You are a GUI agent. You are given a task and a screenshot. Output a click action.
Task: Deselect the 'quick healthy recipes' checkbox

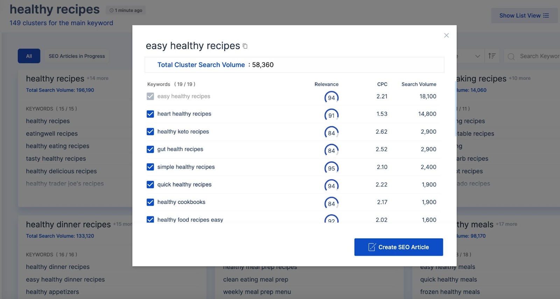(150, 184)
